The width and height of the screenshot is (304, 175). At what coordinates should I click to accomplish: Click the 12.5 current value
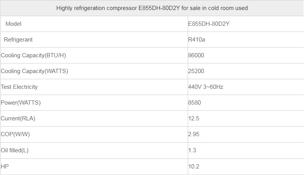[194, 118]
